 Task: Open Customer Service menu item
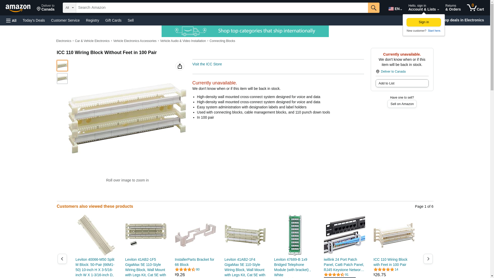[x=65, y=20]
